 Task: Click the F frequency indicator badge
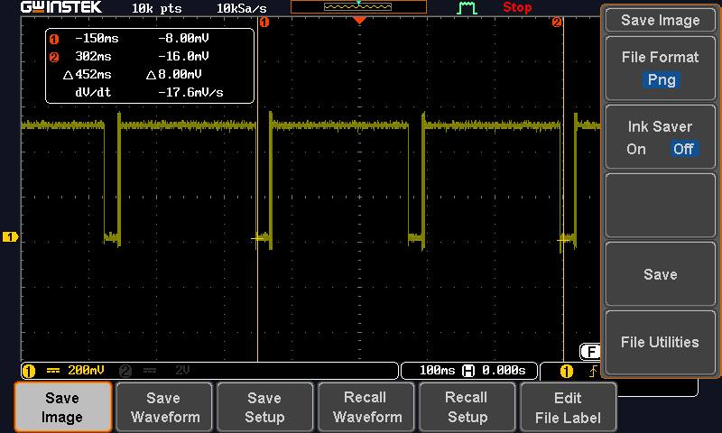(590, 352)
